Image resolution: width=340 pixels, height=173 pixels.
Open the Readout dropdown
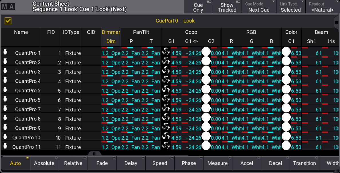(x=323, y=7)
